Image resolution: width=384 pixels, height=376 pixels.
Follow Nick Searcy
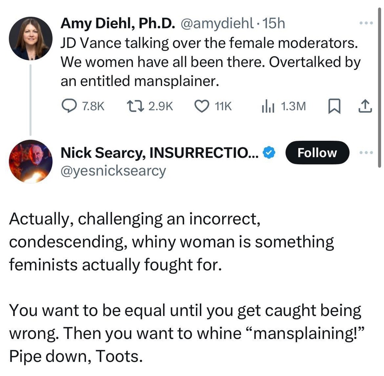pos(317,152)
